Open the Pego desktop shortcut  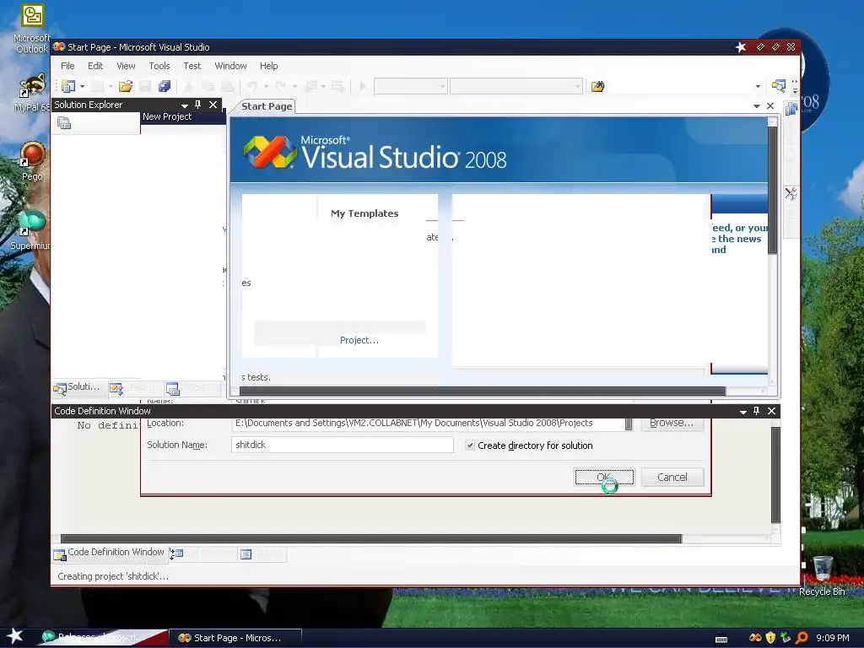pos(32,161)
